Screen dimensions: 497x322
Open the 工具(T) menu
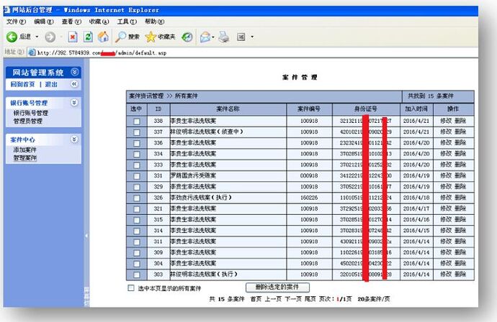pos(127,22)
